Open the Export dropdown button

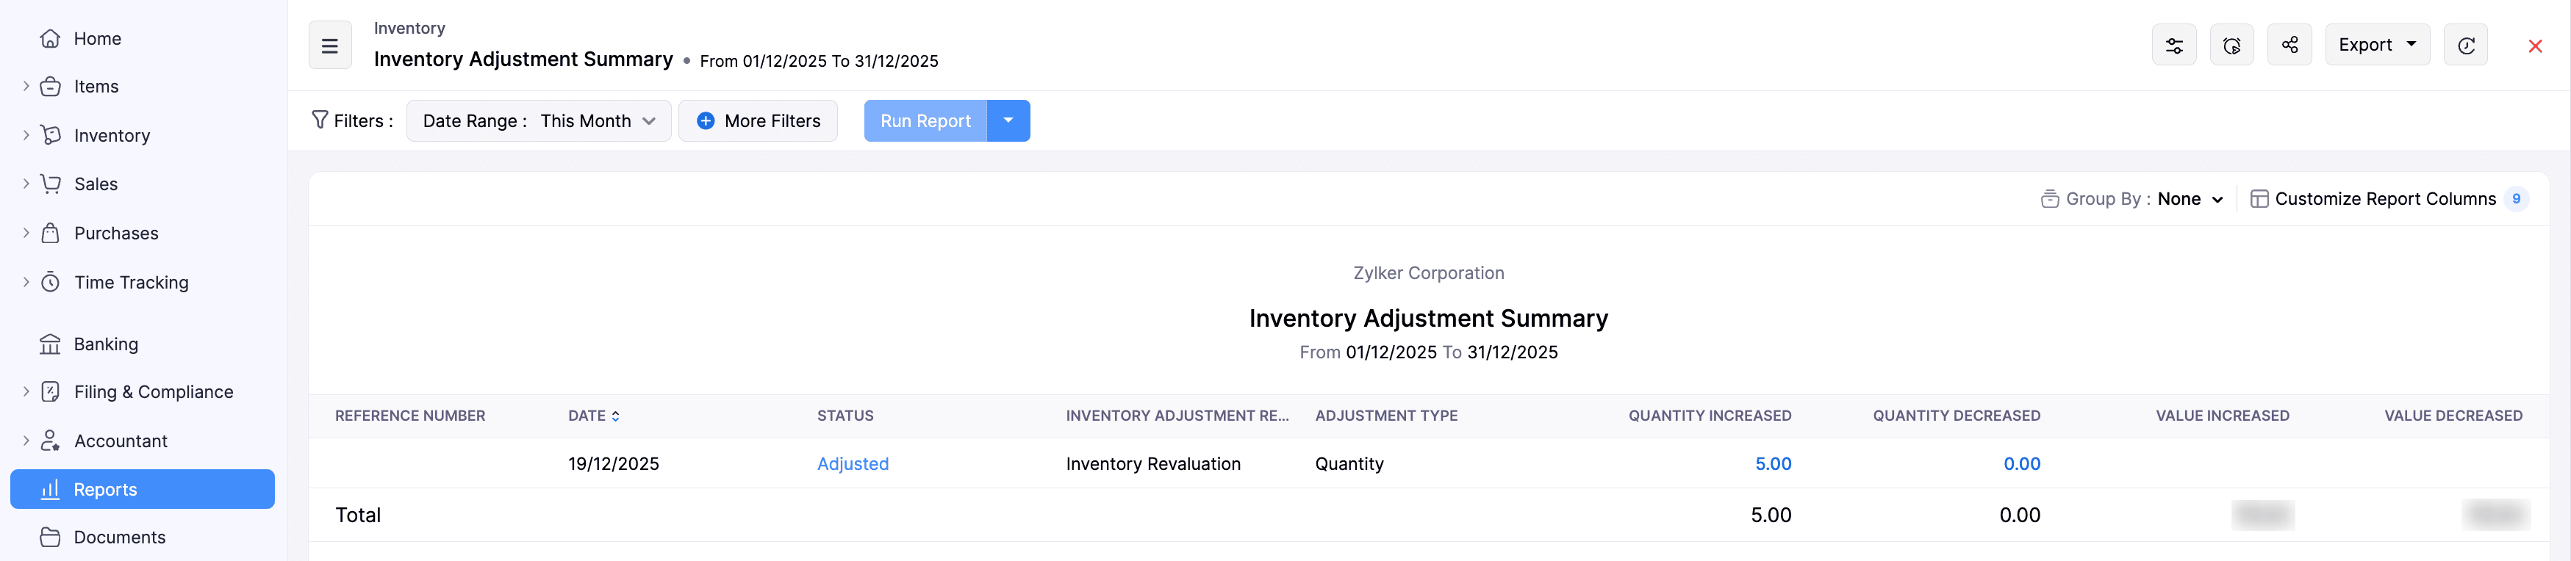pos(2376,44)
